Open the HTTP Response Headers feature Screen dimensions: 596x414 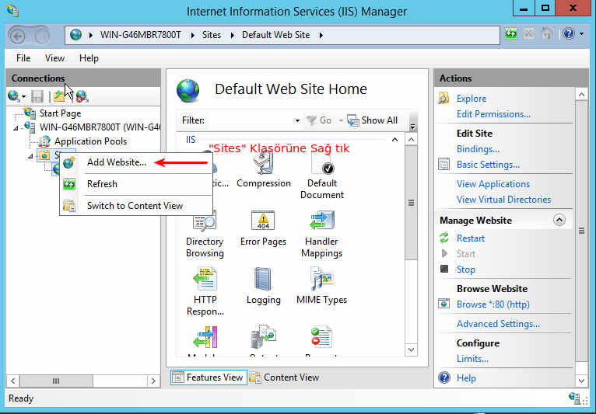pyautogui.click(x=205, y=291)
